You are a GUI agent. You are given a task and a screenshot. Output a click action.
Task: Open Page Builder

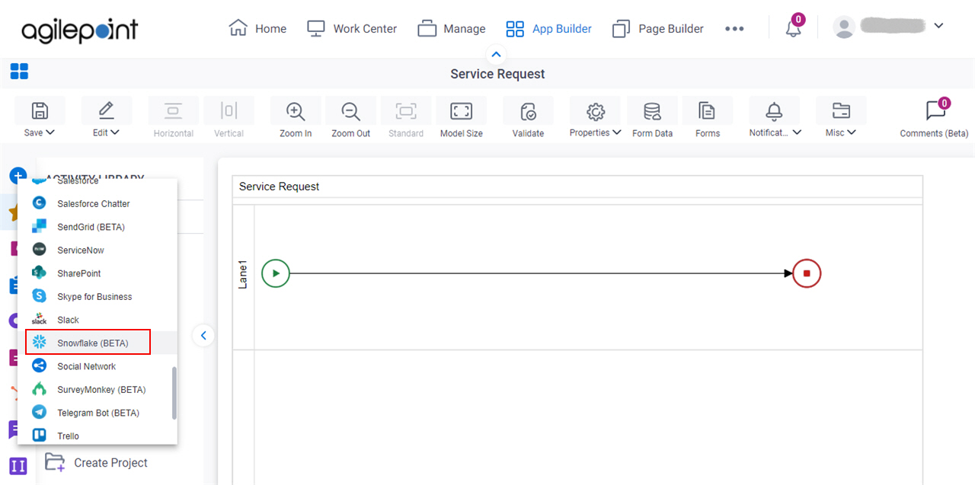pyautogui.click(x=658, y=28)
